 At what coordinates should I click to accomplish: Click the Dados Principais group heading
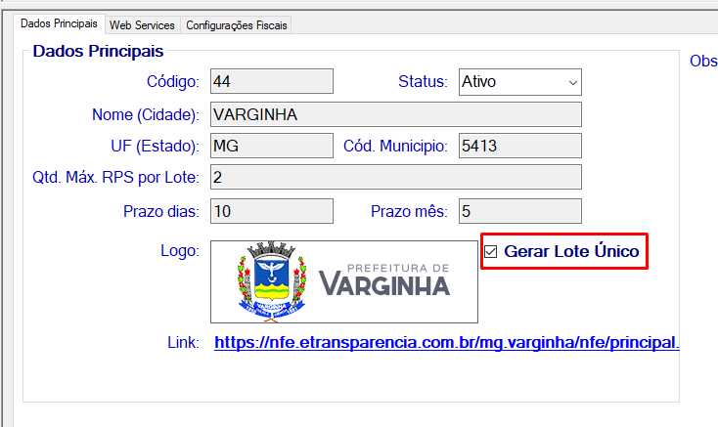tap(98, 51)
